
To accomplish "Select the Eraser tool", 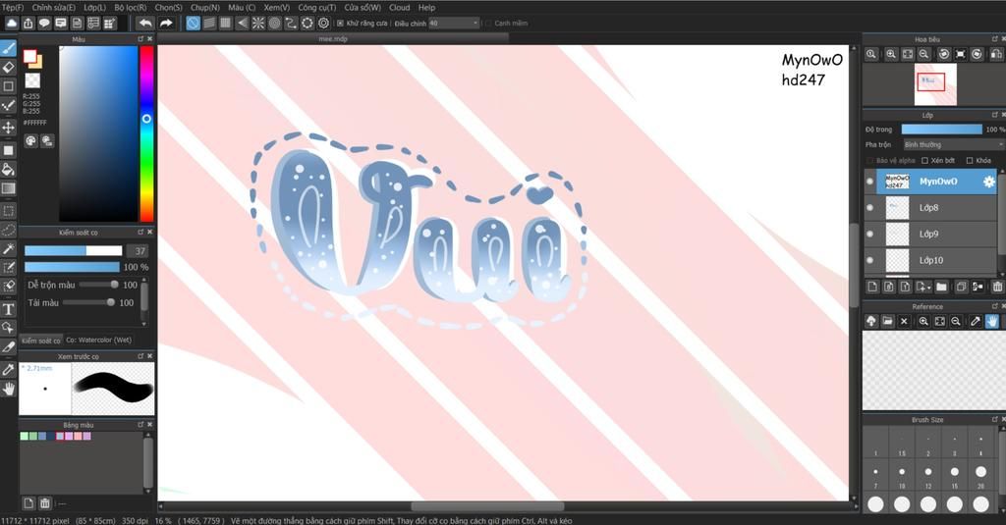I will pos(8,68).
